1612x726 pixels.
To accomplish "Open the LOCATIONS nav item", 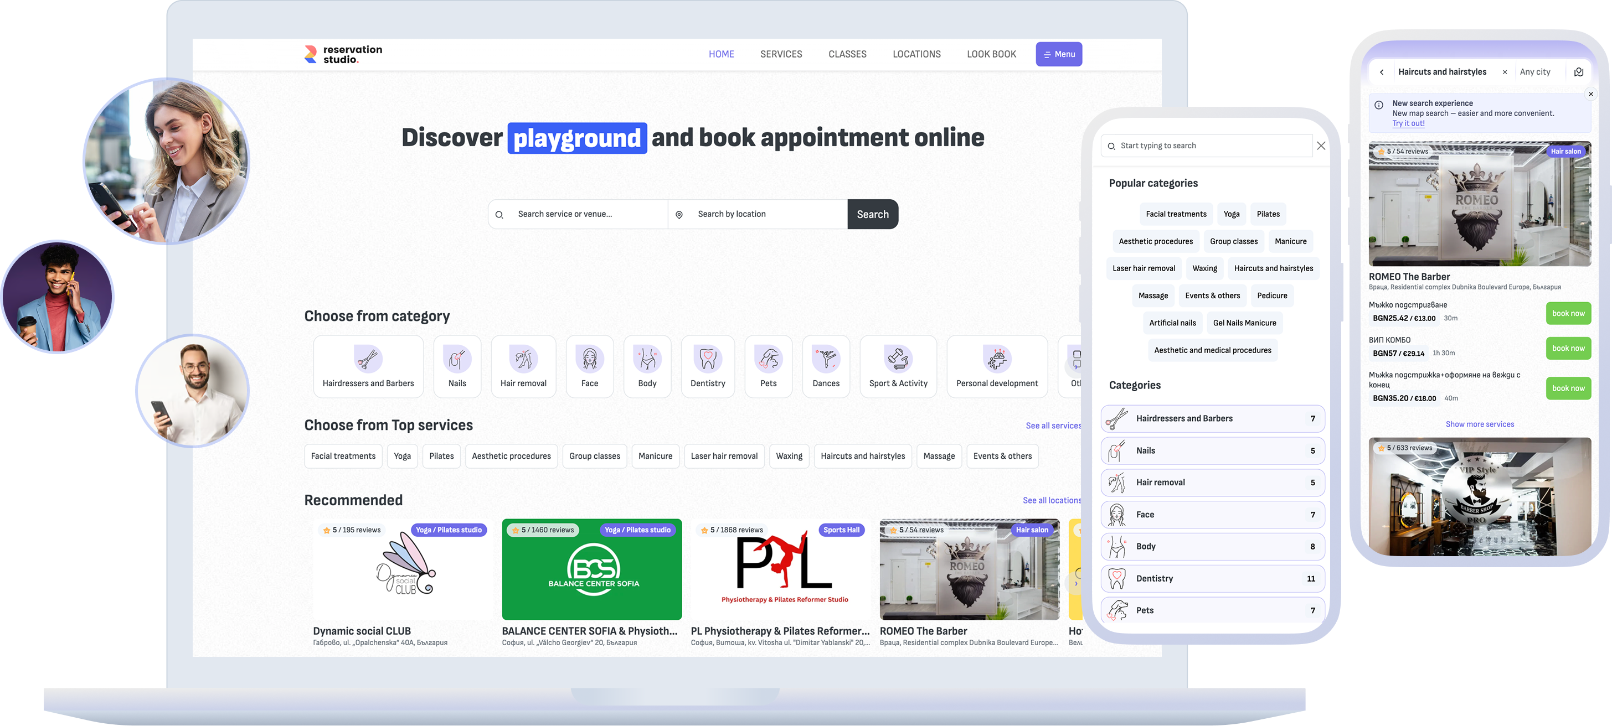I will coord(916,54).
